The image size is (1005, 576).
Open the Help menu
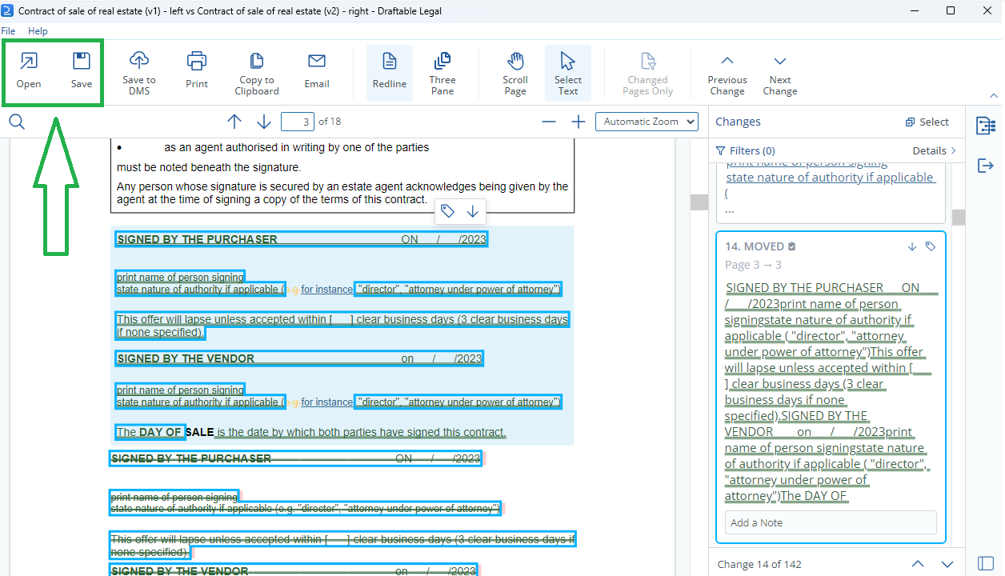pyautogui.click(x=38, y=30)
